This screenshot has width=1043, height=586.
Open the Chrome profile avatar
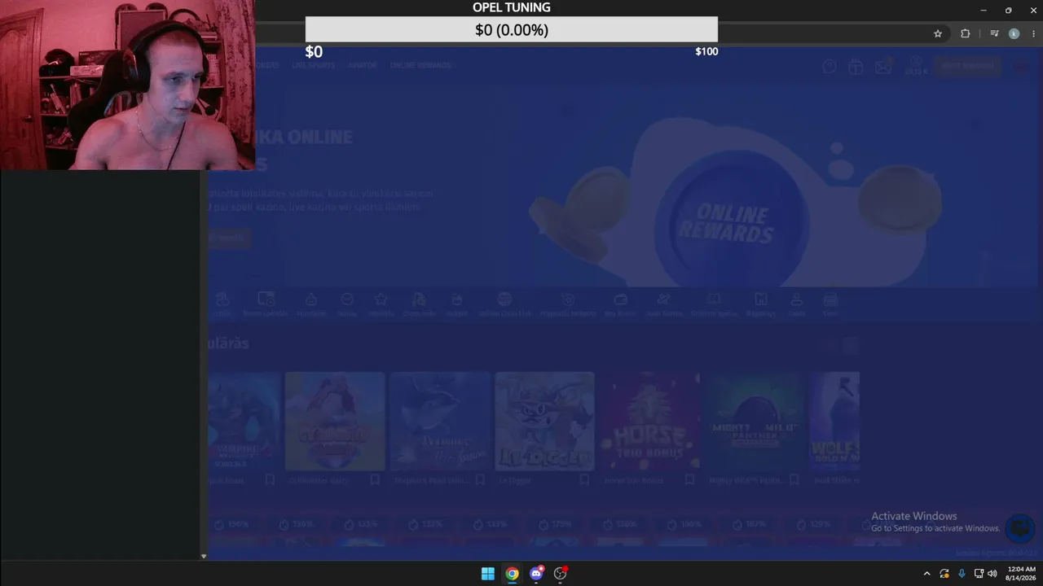1014,33
